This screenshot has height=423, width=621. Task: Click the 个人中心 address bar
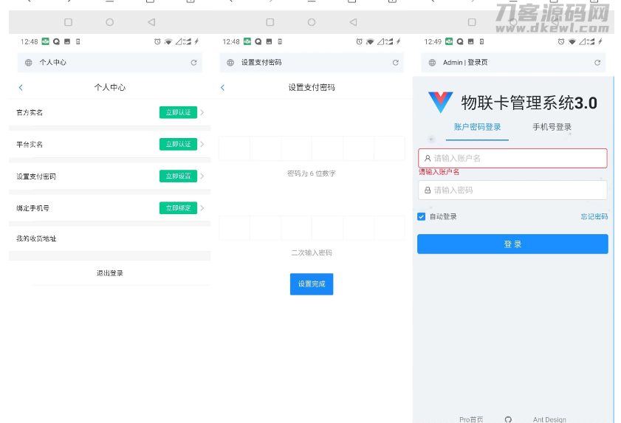tap(110, 63)
